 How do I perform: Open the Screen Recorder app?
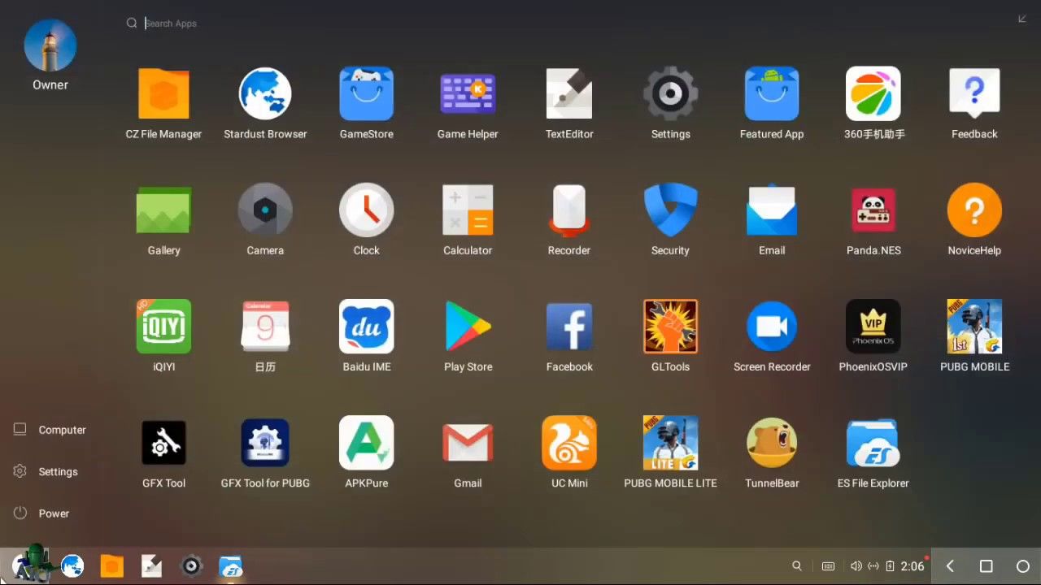772,327
